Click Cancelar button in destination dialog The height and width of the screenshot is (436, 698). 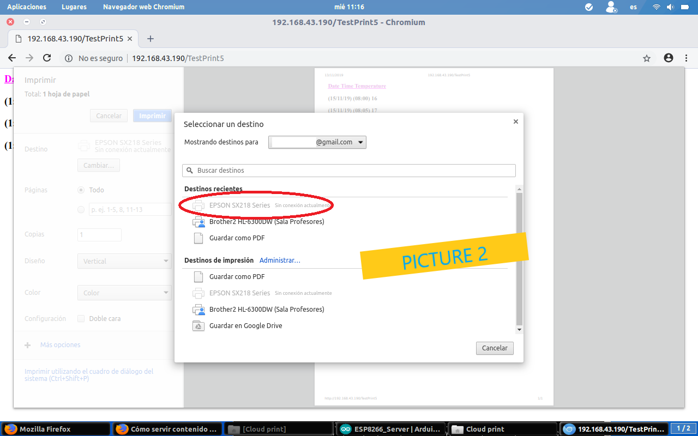495,348
